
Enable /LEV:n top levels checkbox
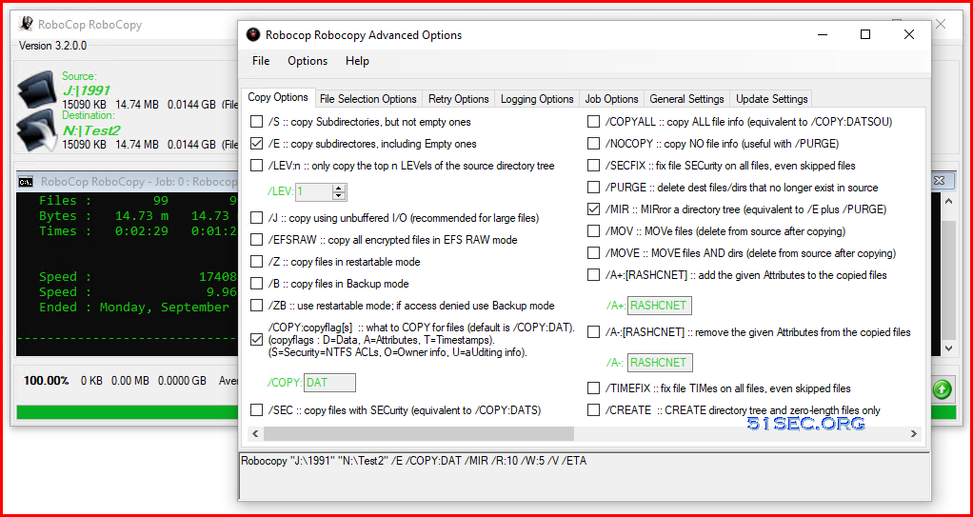(256, 166)
